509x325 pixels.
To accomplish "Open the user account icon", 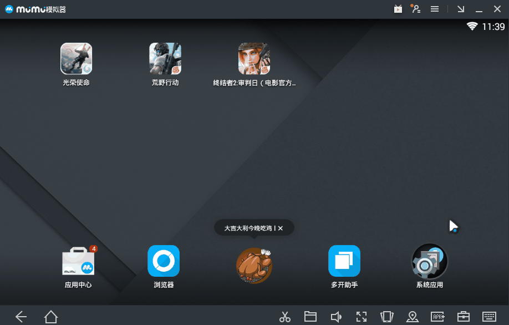I will point(415,9).
